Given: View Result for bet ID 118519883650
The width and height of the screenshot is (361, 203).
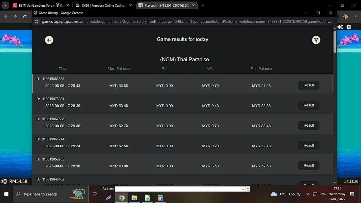Looking at the screenshot, I should click(309, 85).
